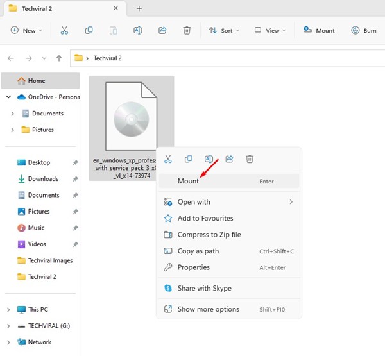
Task: Click the chevron before Techviral 2 in the address bar
Action: 87,58
